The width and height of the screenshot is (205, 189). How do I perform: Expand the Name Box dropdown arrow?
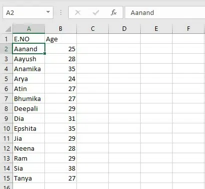pyautogui.click(x=48, y=12)
